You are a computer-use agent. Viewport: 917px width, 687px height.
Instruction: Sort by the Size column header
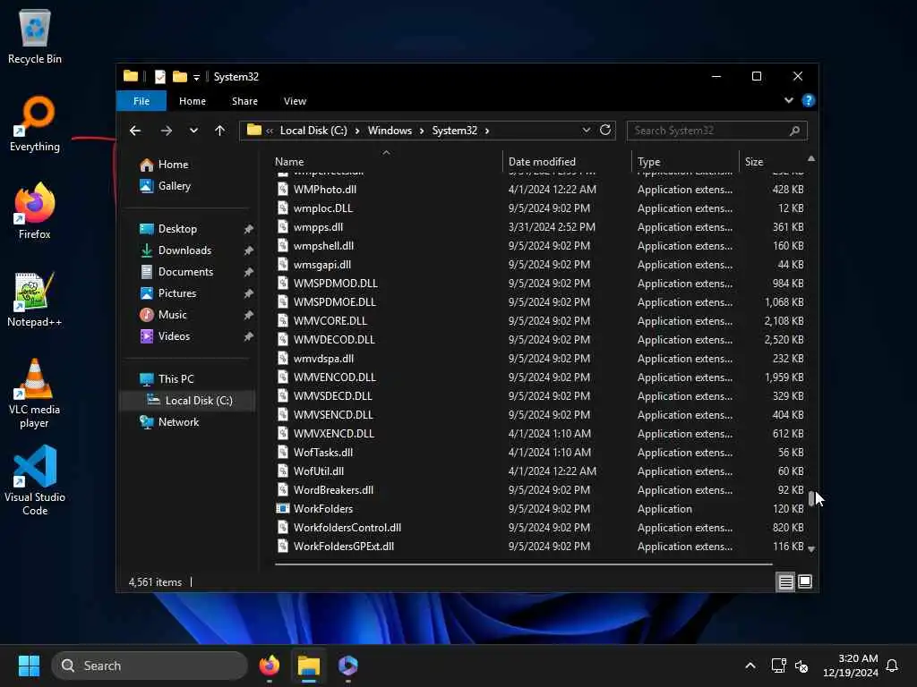[772, 162]
